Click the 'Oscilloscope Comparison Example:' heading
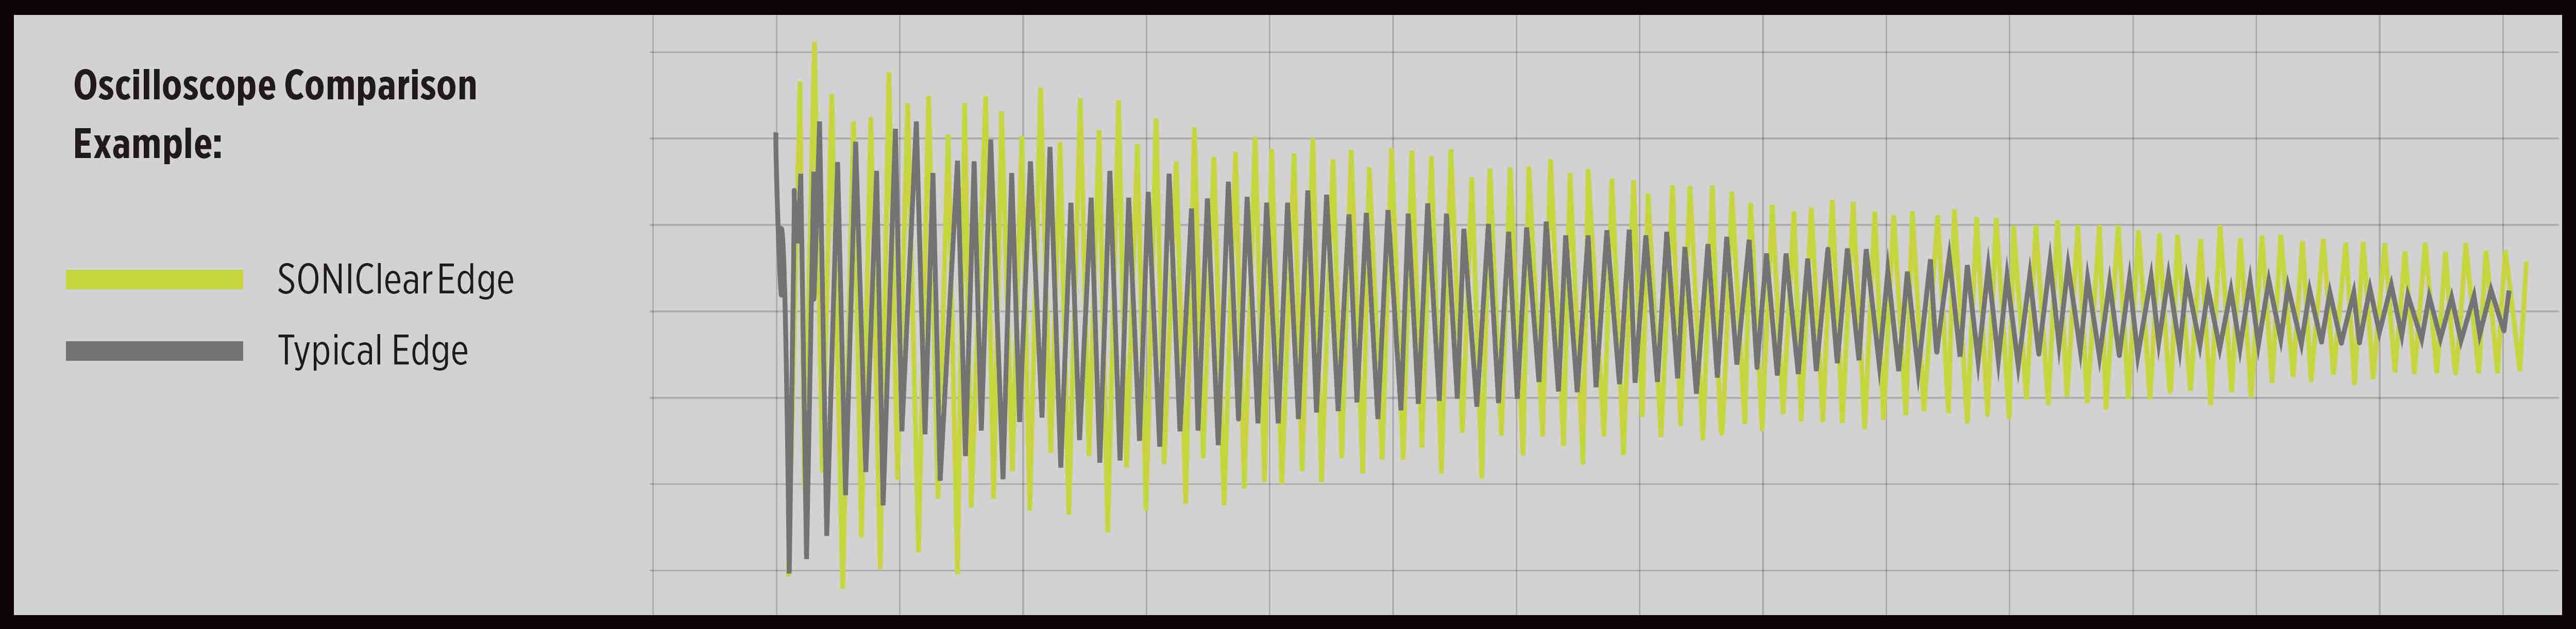This screenshot has height=629, width=2576. [275, 115]
